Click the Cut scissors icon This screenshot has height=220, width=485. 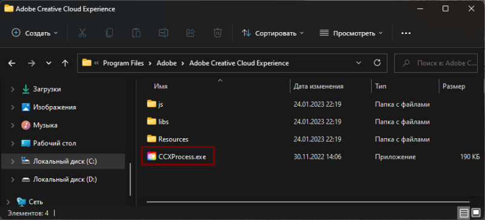82,33
